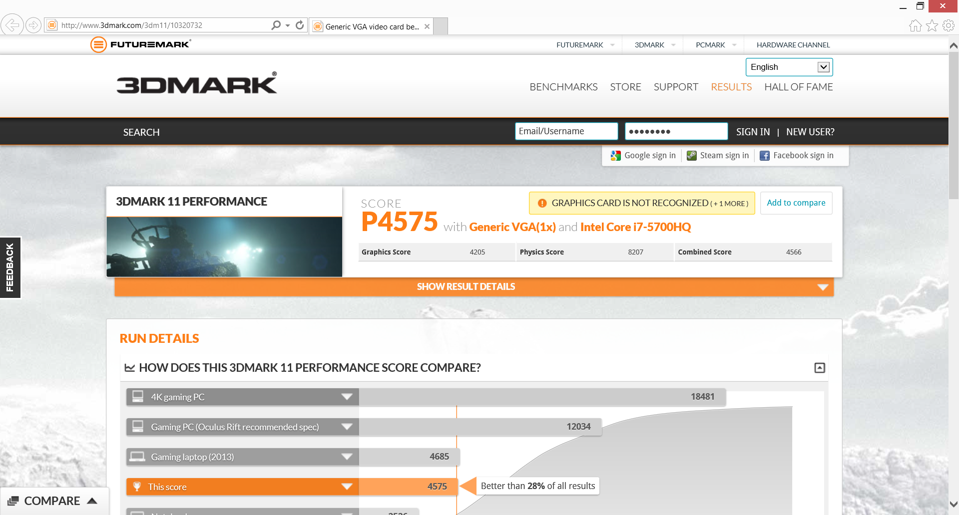This screenshot has width=959, height=515.
Task: Click the New User? link
Action: pos(810,132)
